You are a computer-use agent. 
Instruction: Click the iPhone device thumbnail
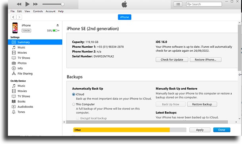tap(15, 28)
